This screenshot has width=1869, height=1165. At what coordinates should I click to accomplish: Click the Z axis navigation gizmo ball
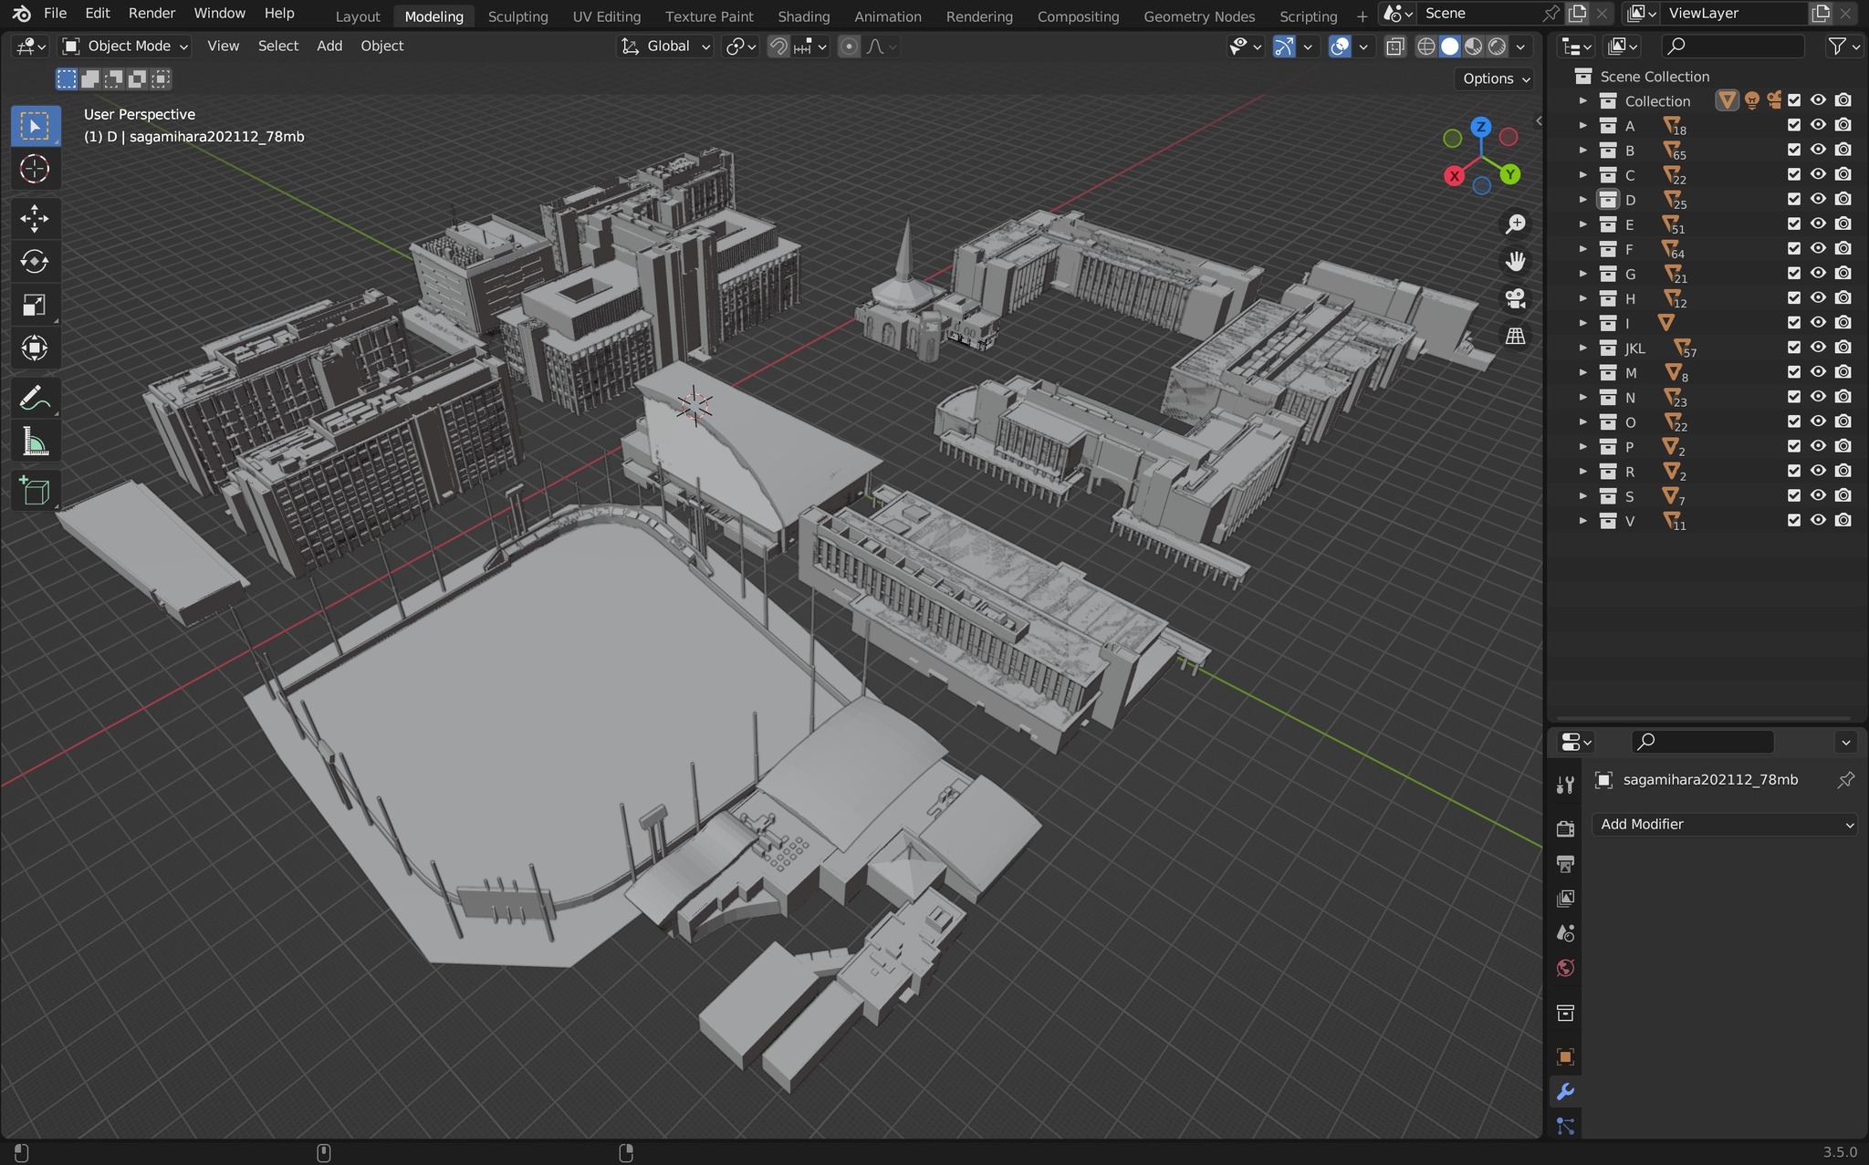coord(1481,127)
